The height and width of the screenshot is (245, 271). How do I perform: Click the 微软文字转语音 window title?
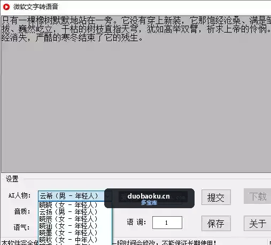tap(36, 7)
